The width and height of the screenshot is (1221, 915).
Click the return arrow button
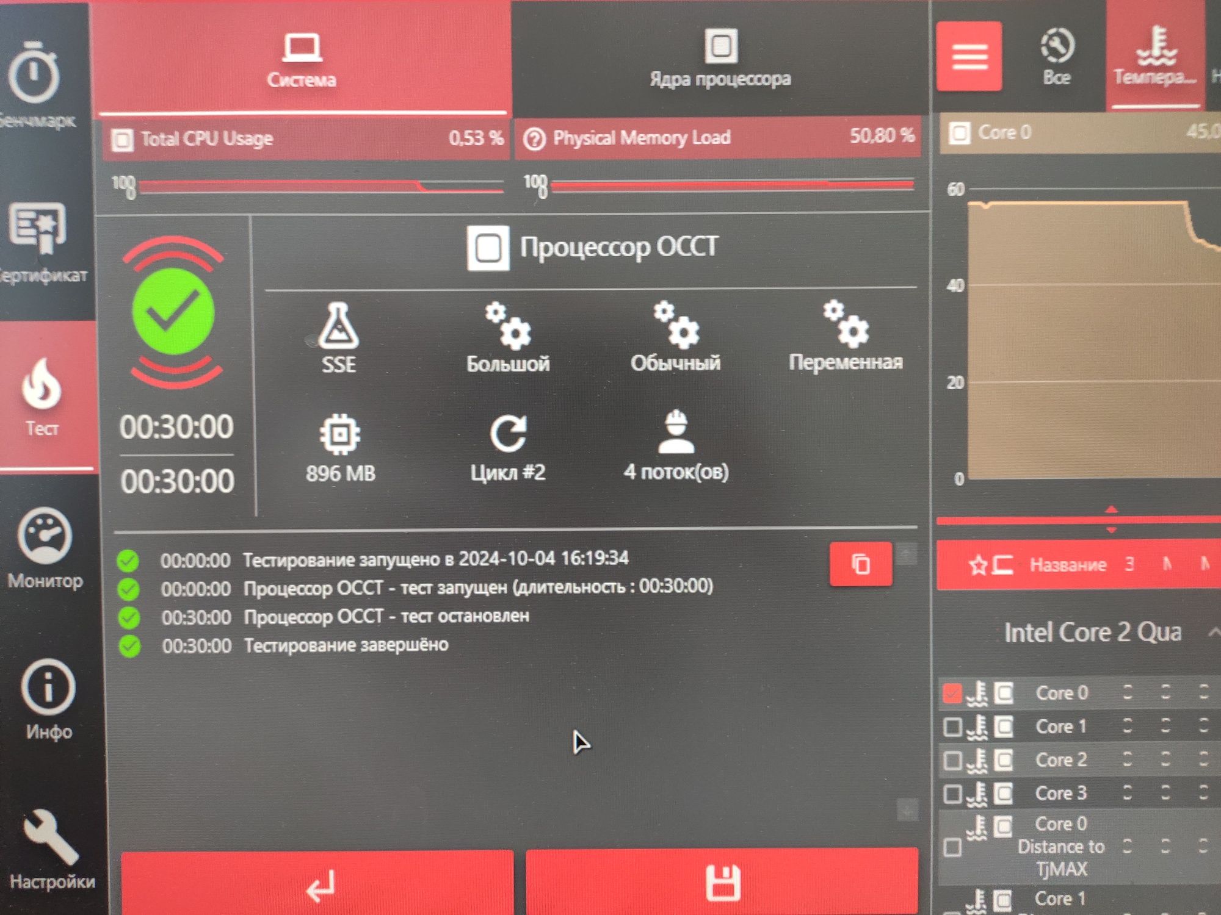(x=317, y=883)
